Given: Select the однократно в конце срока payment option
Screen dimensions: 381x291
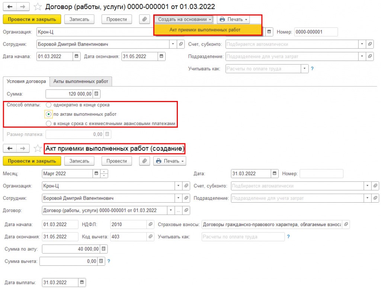Looking at the screenshot, I should point(49,105).
